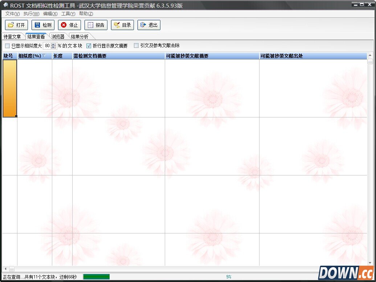This screenshot has height=282, width=376.
Task: Increase similarity threshold with spinner up arrow
Action: pos(54,45)
